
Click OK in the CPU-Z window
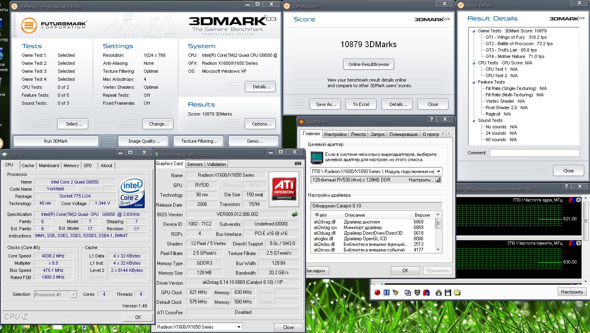[x=138, y=317]
